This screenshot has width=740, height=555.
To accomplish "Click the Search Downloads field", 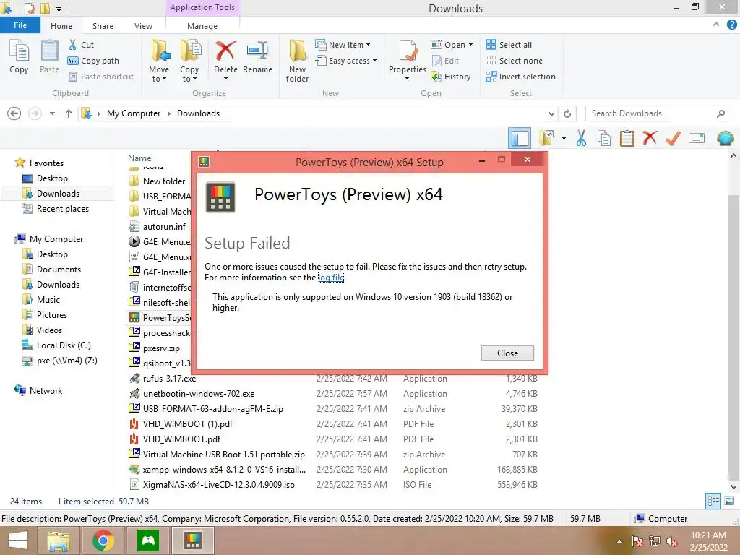I will pyautogui.click(x=658, y=113).
